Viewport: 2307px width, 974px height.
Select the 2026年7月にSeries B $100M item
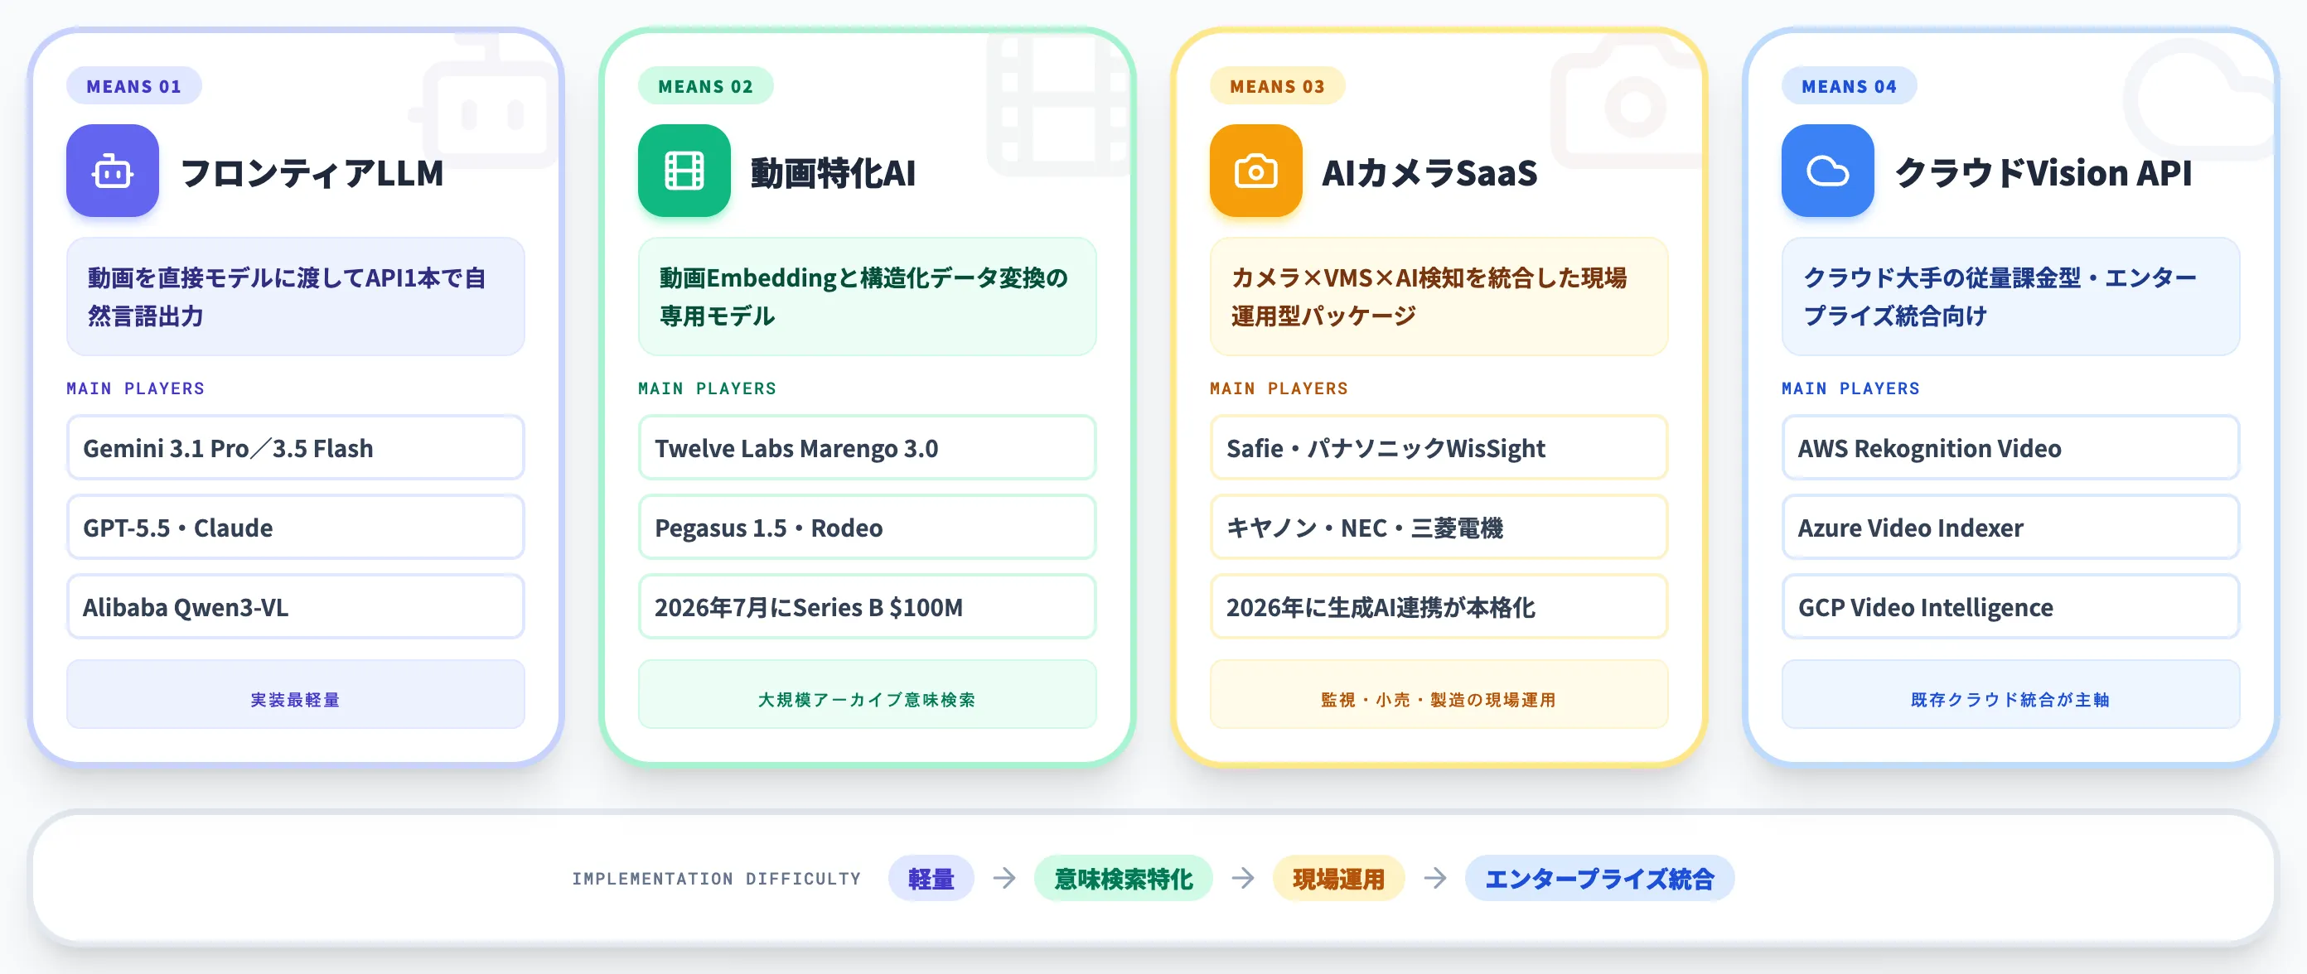tap(867, 607)
